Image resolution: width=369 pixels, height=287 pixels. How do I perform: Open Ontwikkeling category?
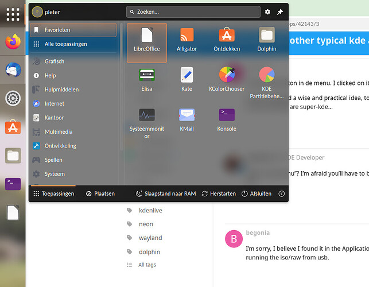(x=73, y=146)
